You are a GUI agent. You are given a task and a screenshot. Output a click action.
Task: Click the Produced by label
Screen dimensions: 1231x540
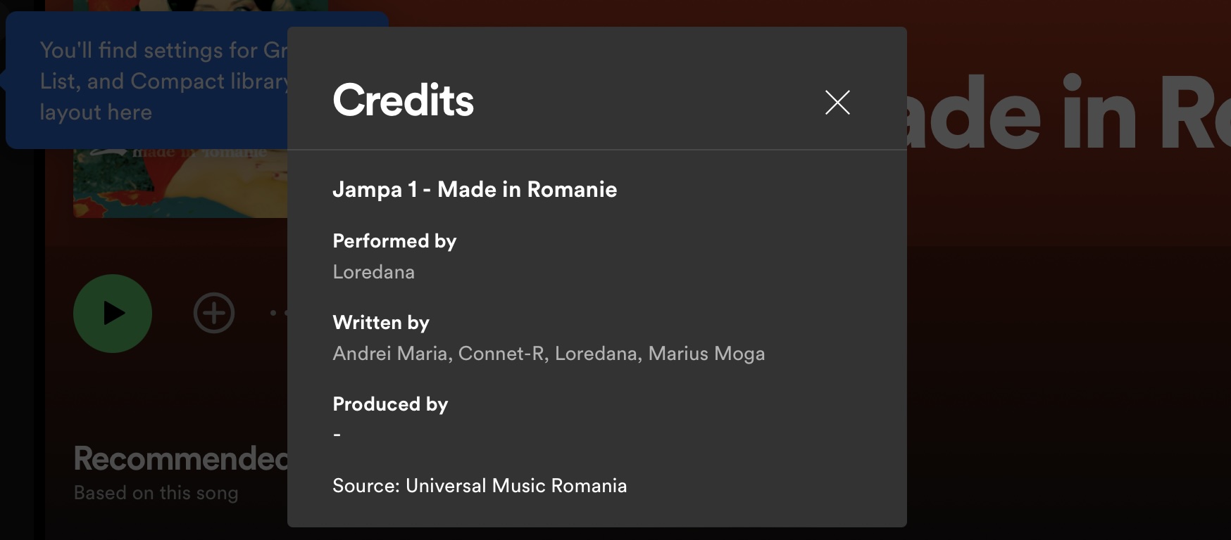(x=390, y=404)
